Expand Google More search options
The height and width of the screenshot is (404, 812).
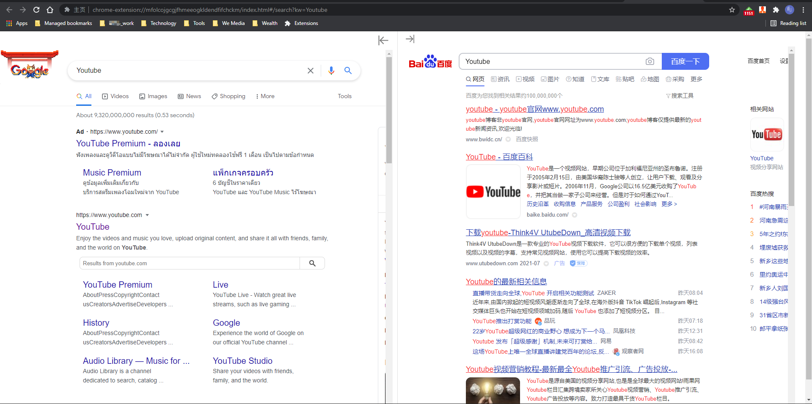coord(265,96)
